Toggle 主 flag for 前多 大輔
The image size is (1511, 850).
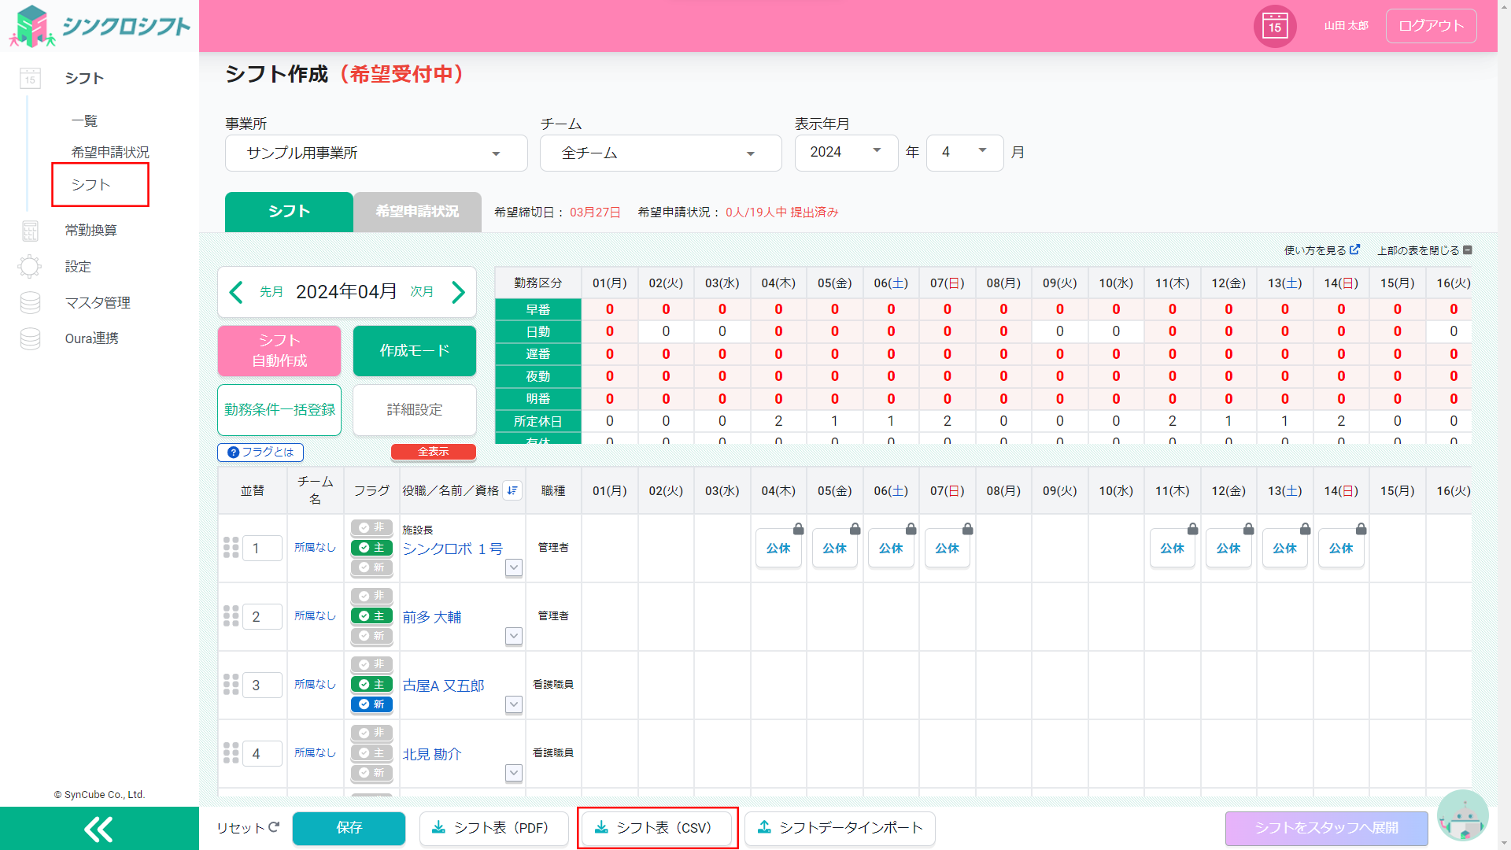tap(371, 616)
